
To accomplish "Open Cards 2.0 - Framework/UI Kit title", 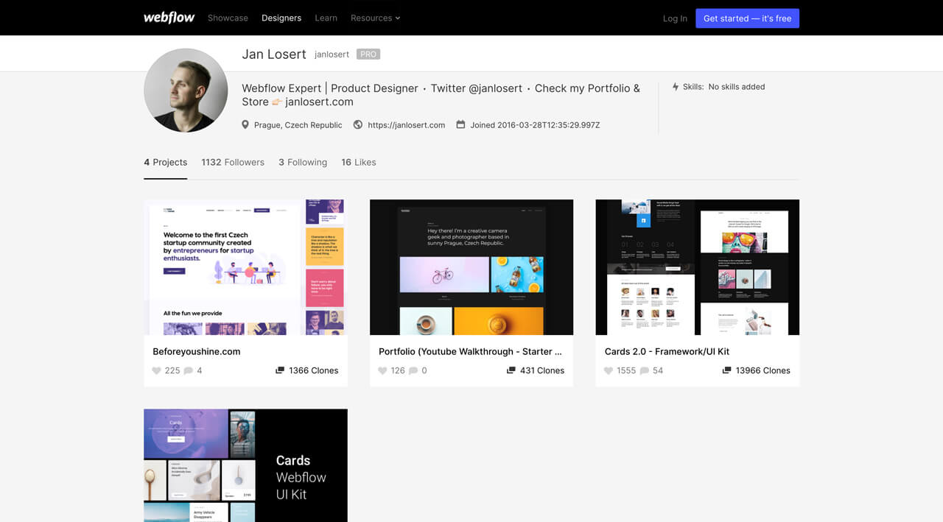I will (667, 351).
